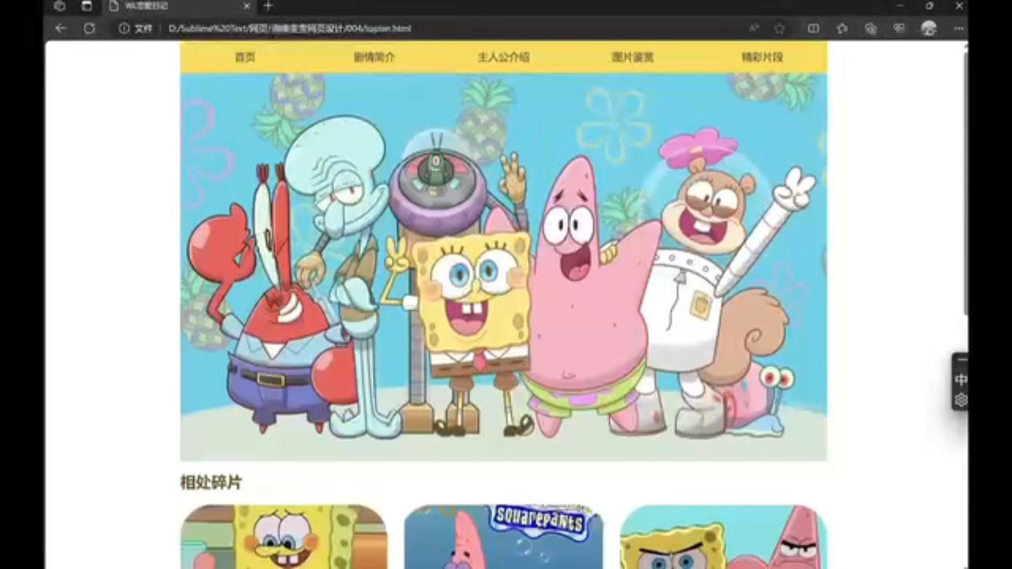
Task: Open the 精彩片段 navigation item
Action: [762, 57]
